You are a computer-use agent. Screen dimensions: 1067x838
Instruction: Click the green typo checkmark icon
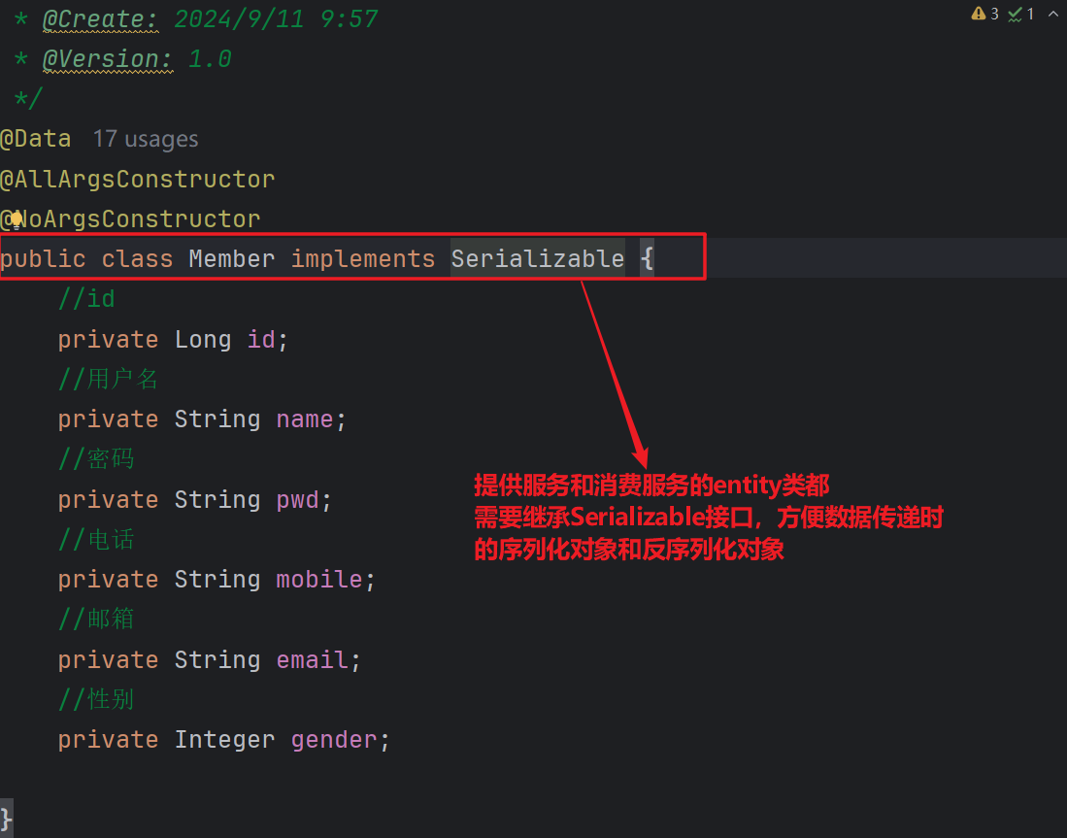pyautogui.click(x=1015, y=14)
